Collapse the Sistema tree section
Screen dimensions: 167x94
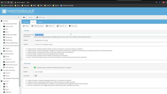(x=2, y=21)
